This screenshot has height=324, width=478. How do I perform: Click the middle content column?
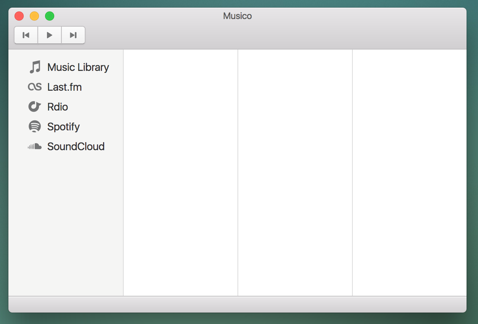(295, 172)
